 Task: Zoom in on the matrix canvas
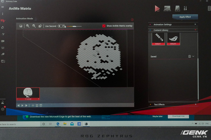point(27,26)
